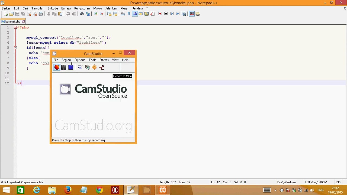Click the volume speaker tray icon
Image resolution: width=347 pixels, height=195 pixels.
tap(312, 190)
